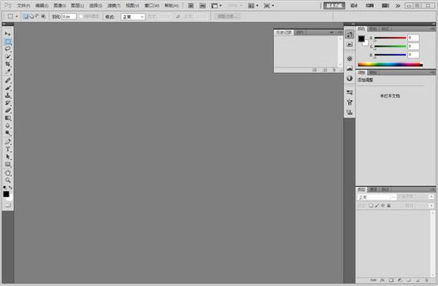Click the Layers panel fx icon
This screenshot has height=286, width=438.
tap(383, 280)
